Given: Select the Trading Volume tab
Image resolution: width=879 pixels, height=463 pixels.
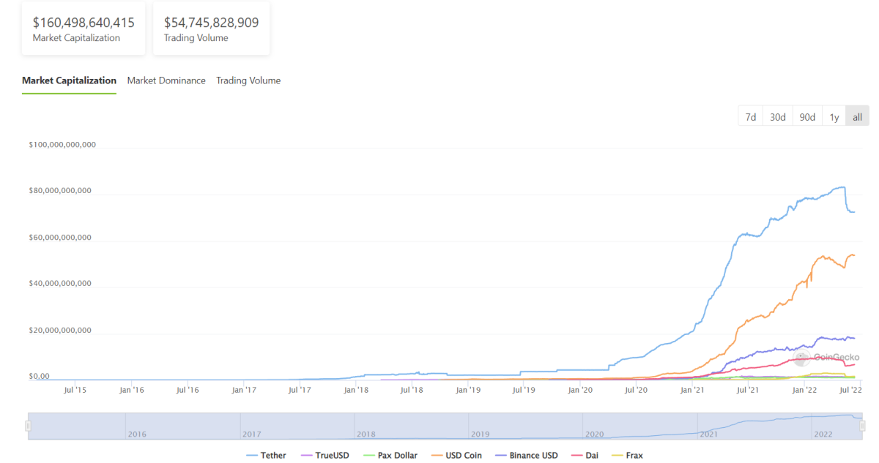Looking at the screenshot, I should click(248, 81).
